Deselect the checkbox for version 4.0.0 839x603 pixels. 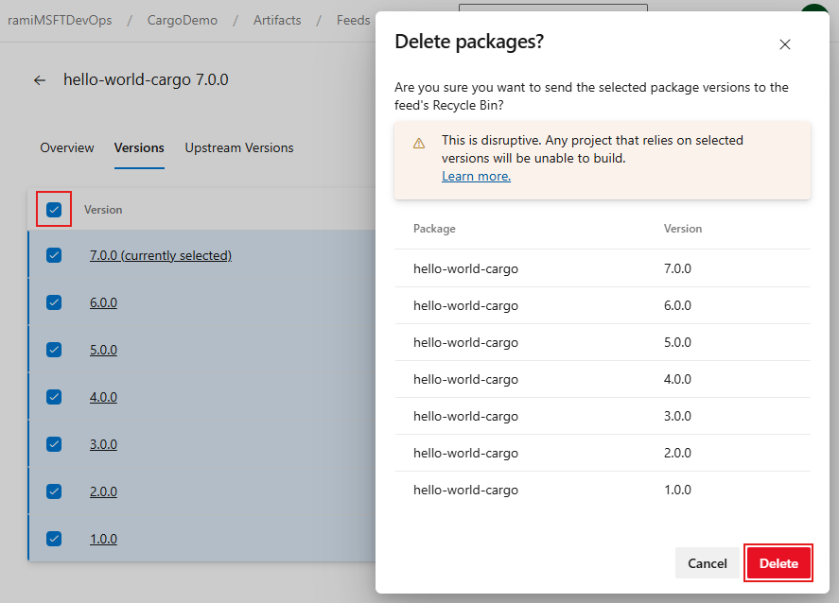click(54, 397)
